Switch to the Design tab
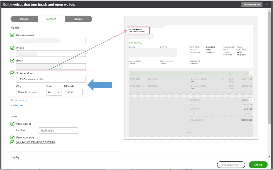Image resolution: width=273 pixels, height=170 pixels. click(x=24, y=19)
